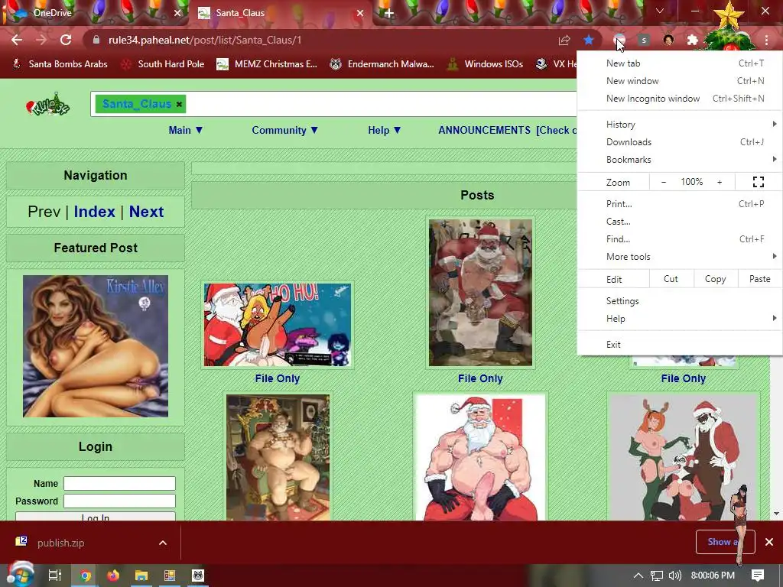Select New tab in Chrome menu

point(680,63)
